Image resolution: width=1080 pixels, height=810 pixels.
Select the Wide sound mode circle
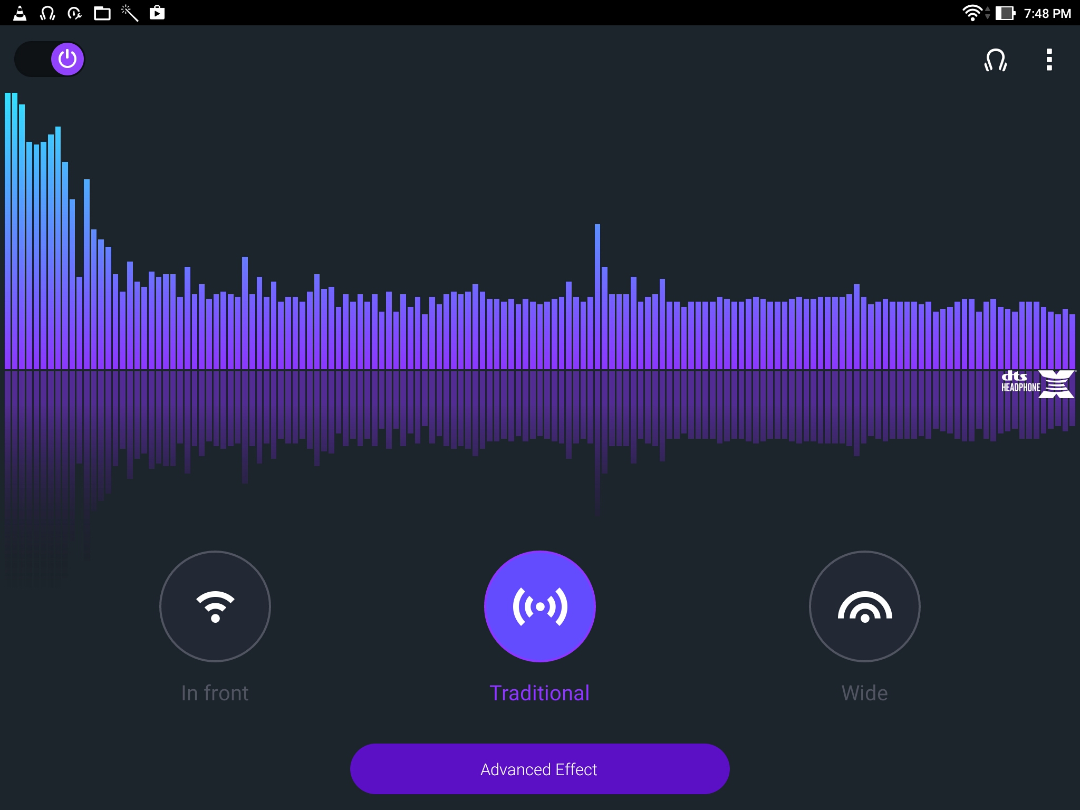[864, 606]
